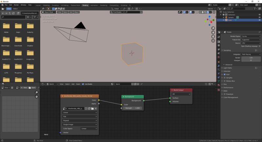Screen dimensions: 262x142
Task: Toggle camera view gizmo icon
Action: pyautogui.click(x=213, y=36)
